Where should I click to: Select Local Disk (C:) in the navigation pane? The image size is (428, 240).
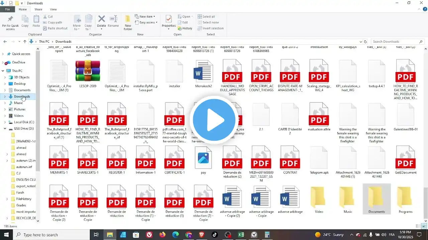(x=24, y=122)
